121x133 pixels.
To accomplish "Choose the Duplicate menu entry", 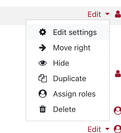I will click(x=68, y=78).
